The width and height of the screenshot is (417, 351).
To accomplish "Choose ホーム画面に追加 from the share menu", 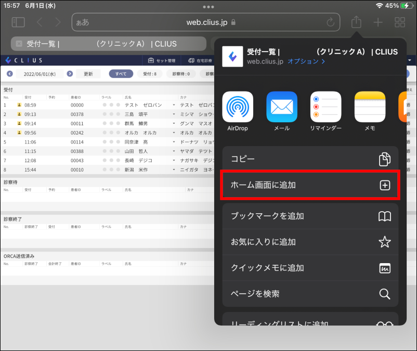I will tap(310, 186).
